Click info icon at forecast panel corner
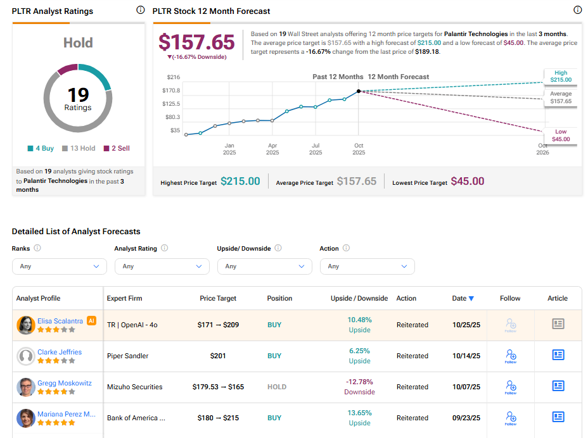This screenshot has width=588, height=438. (577, 10)
